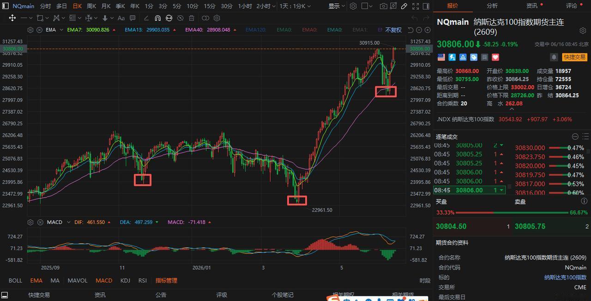Open MACD indicator settings gear
The height and width of the screenshot is (301, 591).
click(30, 222)
